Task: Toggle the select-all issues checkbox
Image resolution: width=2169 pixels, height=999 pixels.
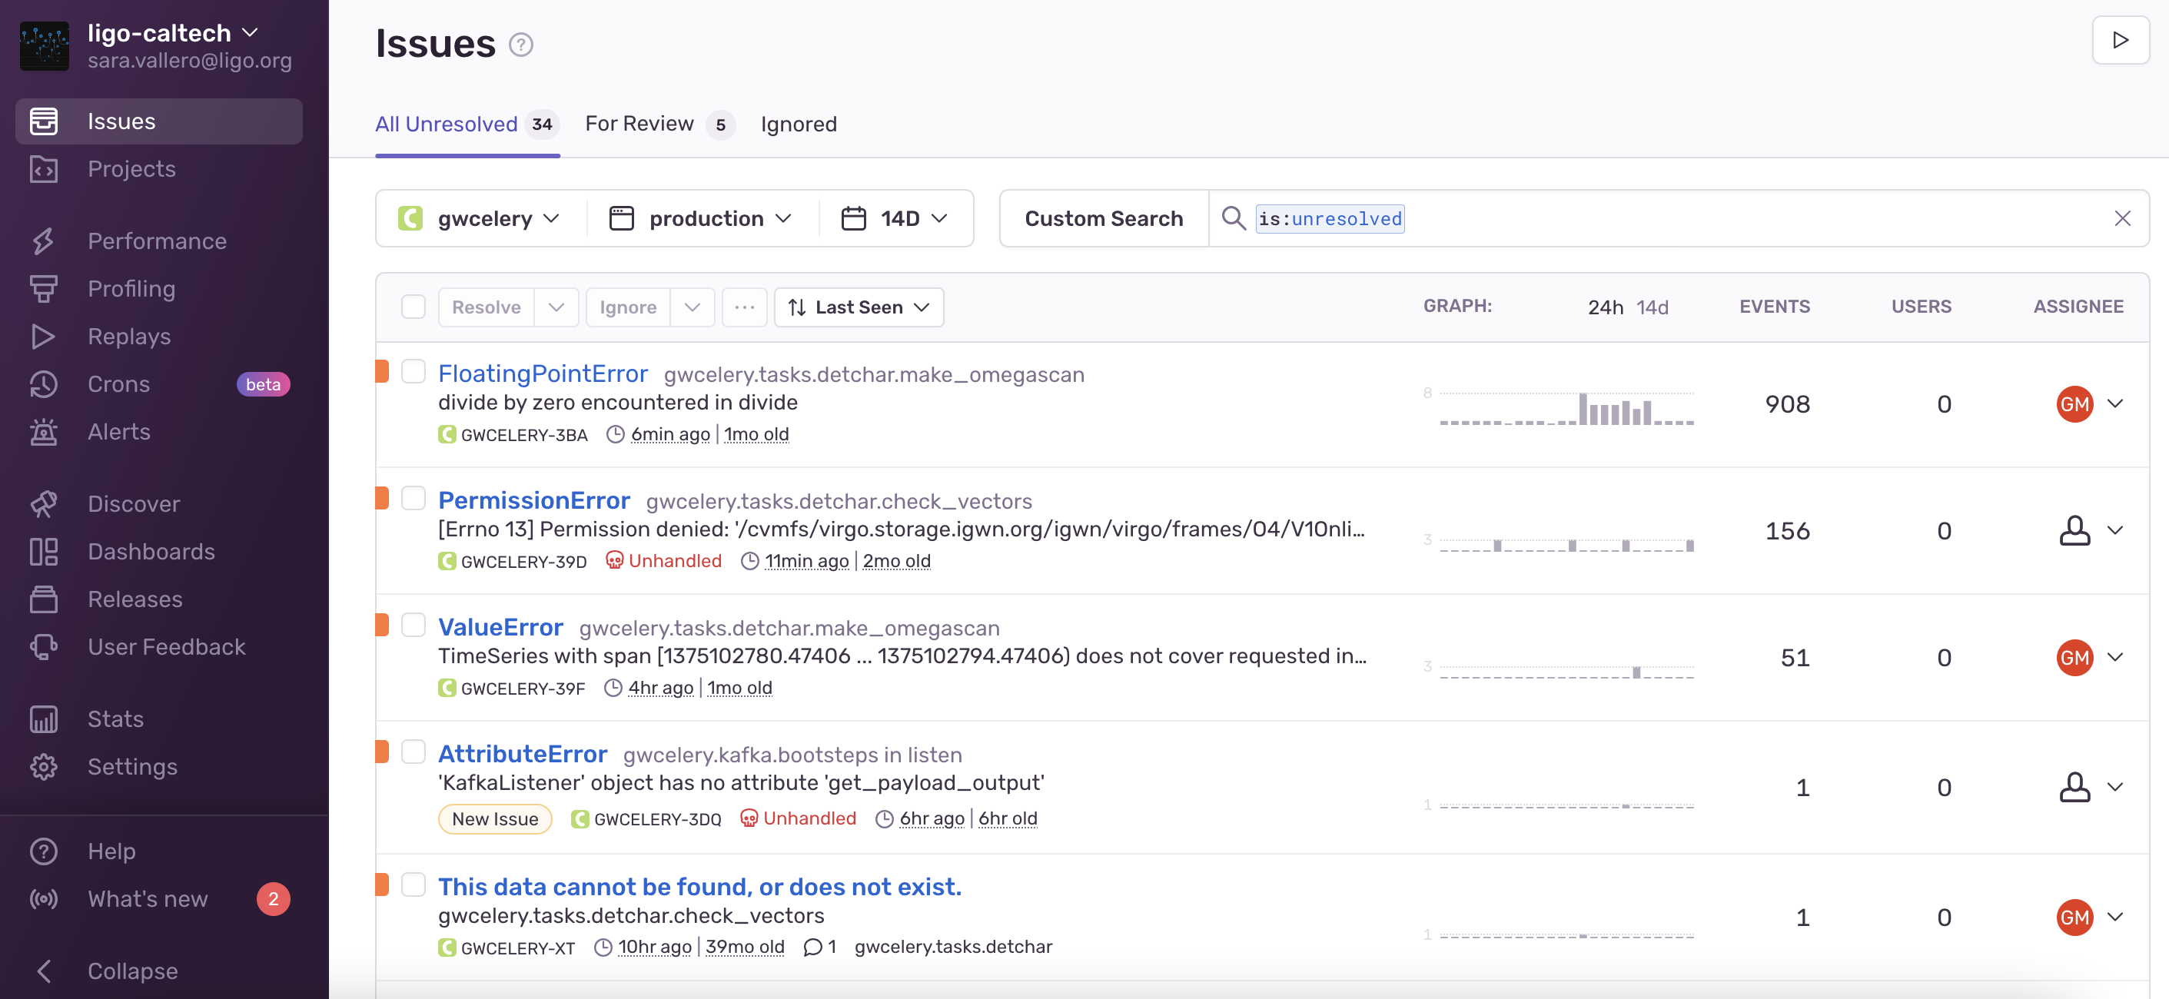Action: coord(414,307)
